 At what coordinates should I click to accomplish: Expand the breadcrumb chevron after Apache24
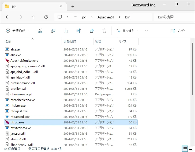[x=119, y=17]
